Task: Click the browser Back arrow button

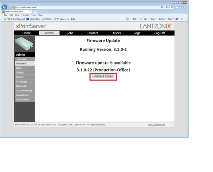Action: click(5, 7)
